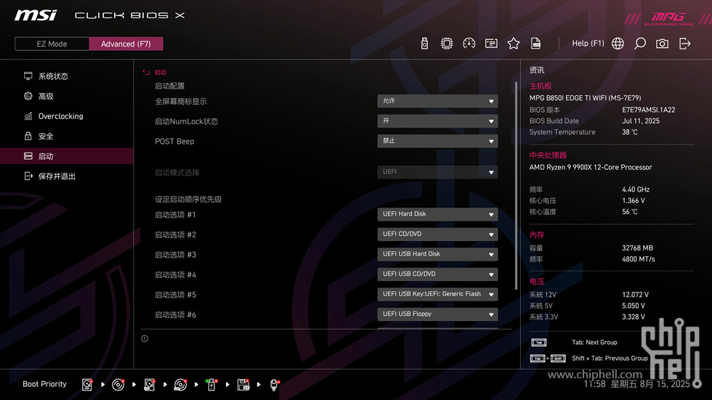Select hard disk icon in Boot Priority bar
Viewport: 712px width, 400px height.
[x=87, y=385]
